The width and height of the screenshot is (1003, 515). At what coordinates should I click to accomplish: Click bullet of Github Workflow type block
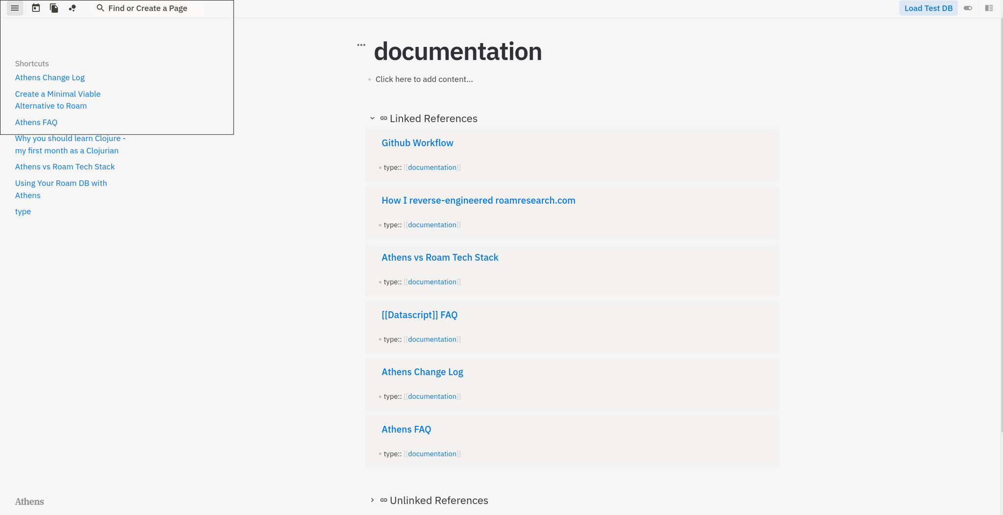[x=380, y=168]
